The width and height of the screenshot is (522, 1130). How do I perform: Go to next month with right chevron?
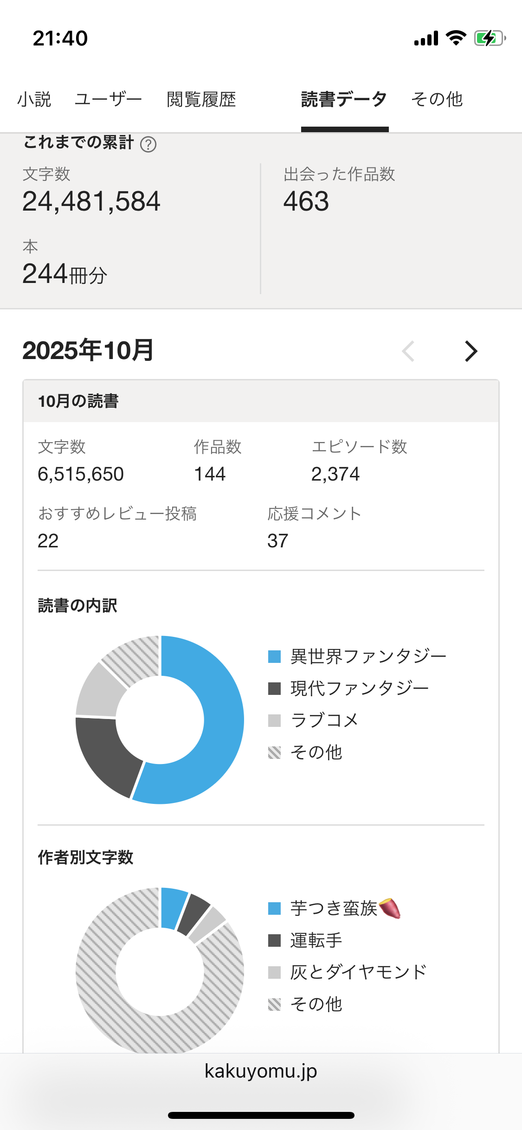pyautogui.click(x=471, y=351)
